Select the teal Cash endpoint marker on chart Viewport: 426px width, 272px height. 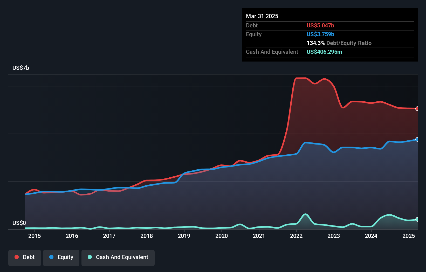417,219
